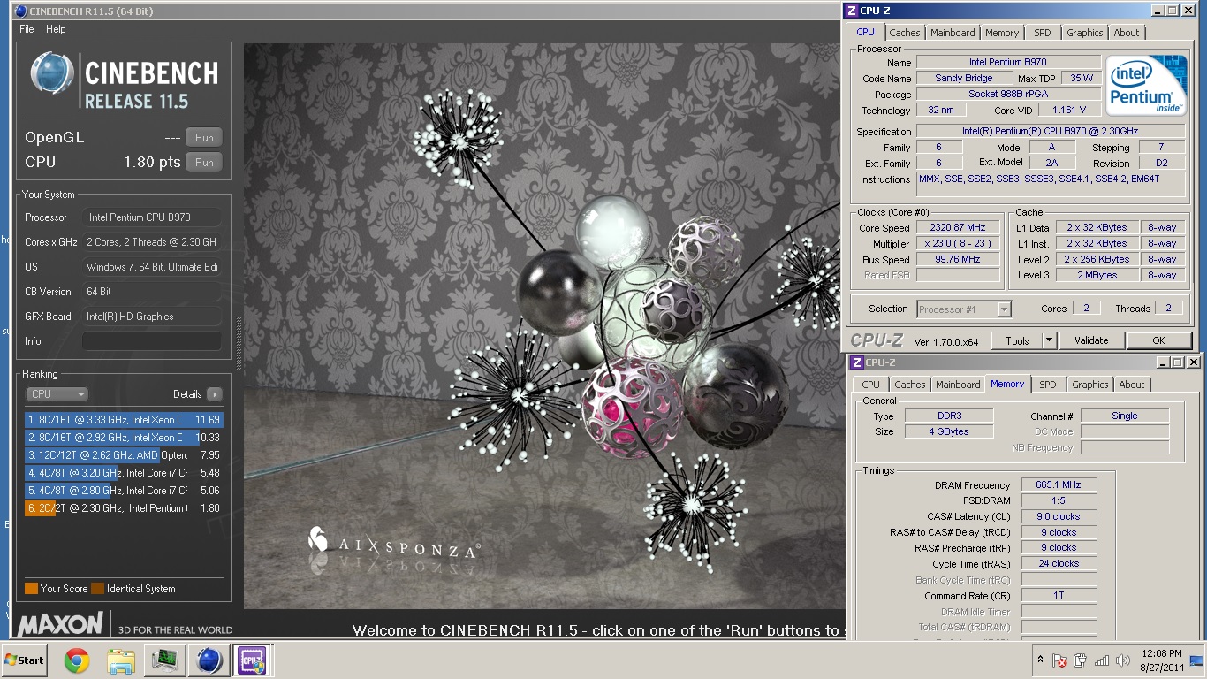
Task: Click the Intel Pentium inside logo
Action: coord(1147,85)
